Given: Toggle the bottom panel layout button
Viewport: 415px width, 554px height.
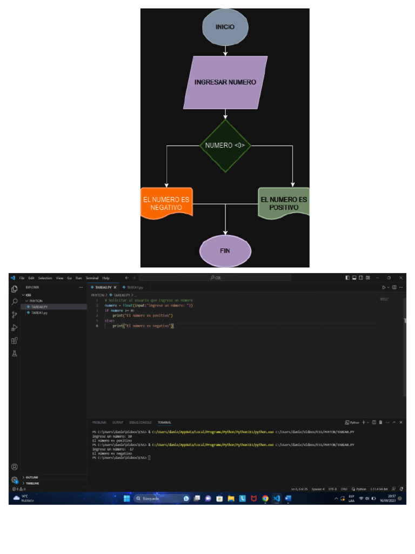Looking at the screenshot, I should (354, 278).
